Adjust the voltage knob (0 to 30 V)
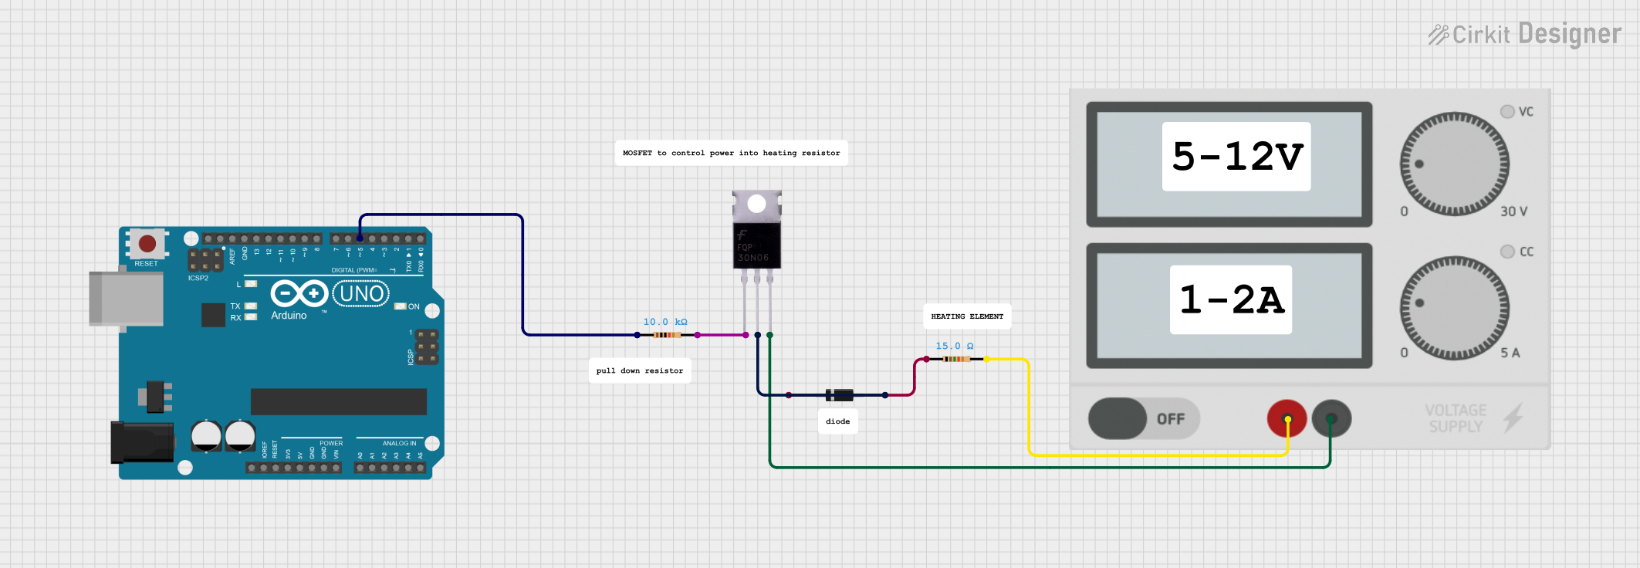 pyautogui.click(x=1455, y=164)
